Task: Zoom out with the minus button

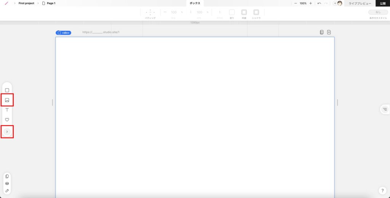Action: pyautogui.click(x=295, y=3)
